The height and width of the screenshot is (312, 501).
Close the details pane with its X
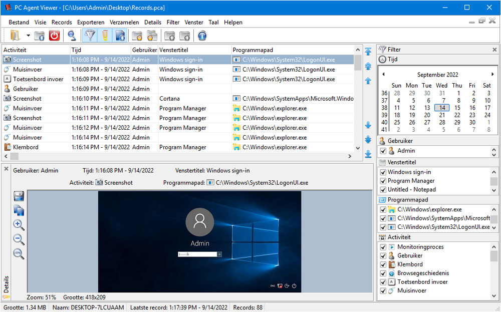point(6,169)
